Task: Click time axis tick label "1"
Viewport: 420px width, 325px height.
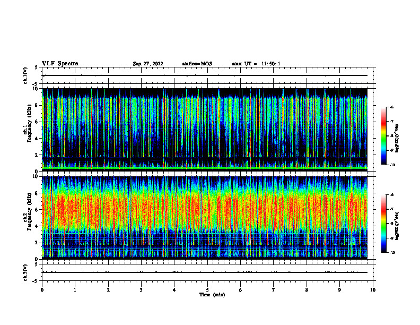Action: [75, 290]
